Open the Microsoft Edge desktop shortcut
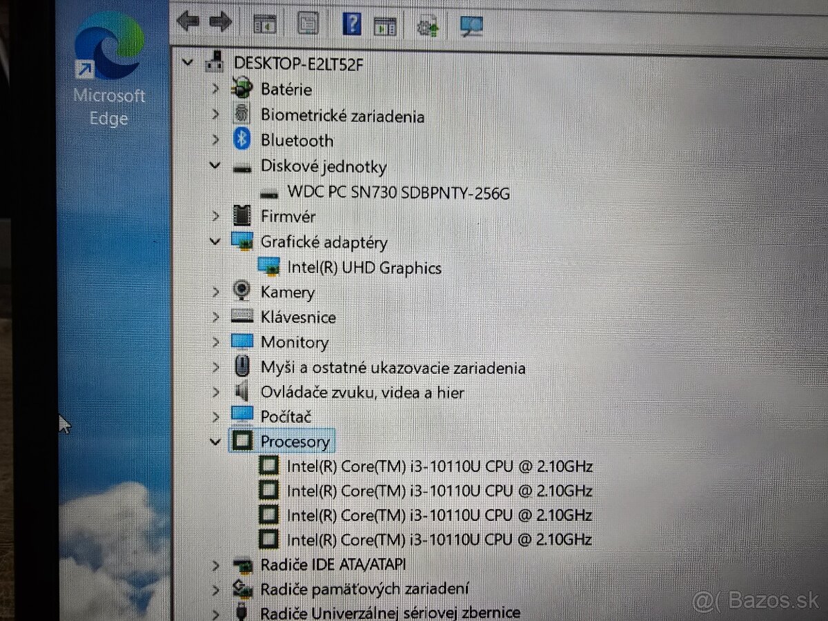Image resolution: width=828 pixels, height=621 pixels. [109, 69]
